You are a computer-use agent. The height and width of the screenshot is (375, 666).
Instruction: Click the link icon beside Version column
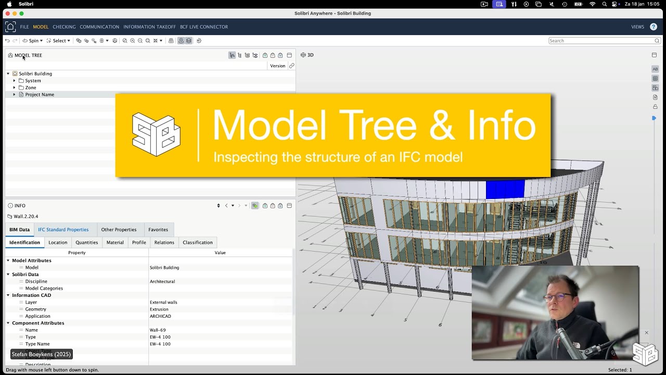click(x=291, y=66)
